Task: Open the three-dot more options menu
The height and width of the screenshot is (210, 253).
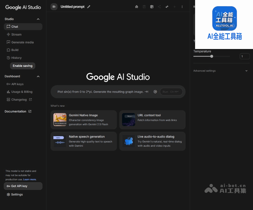Action: pos(182,7)
